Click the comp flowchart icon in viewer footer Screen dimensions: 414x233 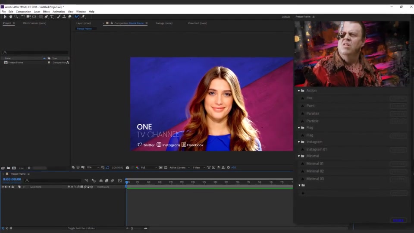pos(223,167)
